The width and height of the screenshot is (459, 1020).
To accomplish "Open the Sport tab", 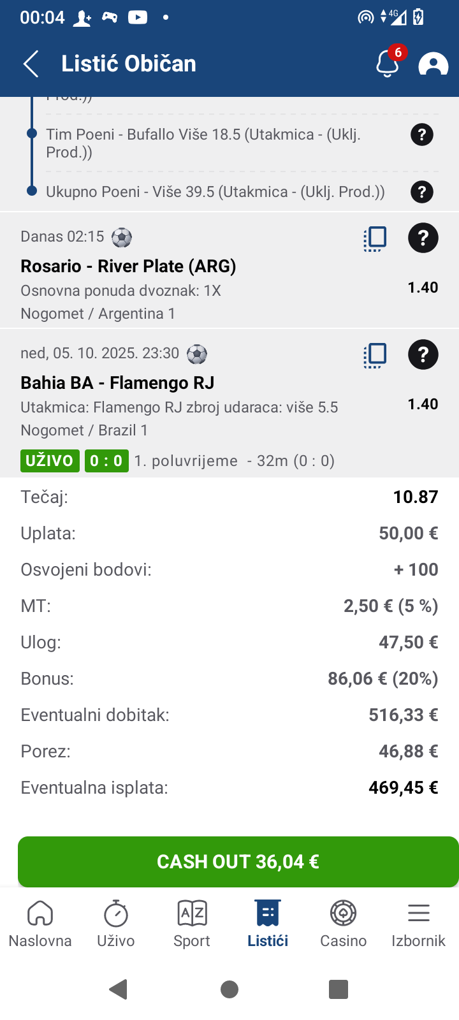I will click(192, 924).
